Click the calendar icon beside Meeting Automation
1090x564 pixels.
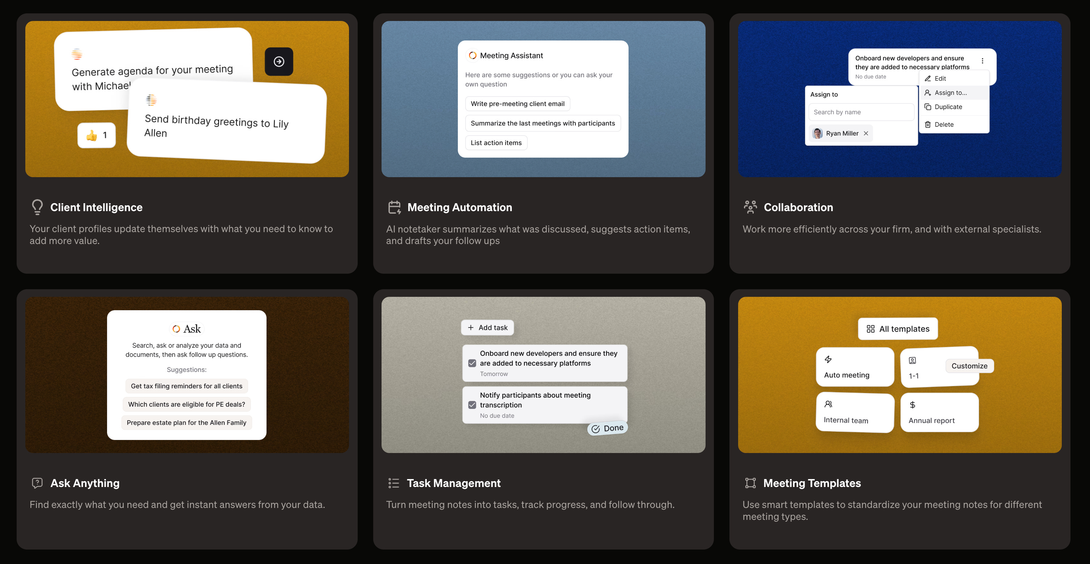(394, 207)
